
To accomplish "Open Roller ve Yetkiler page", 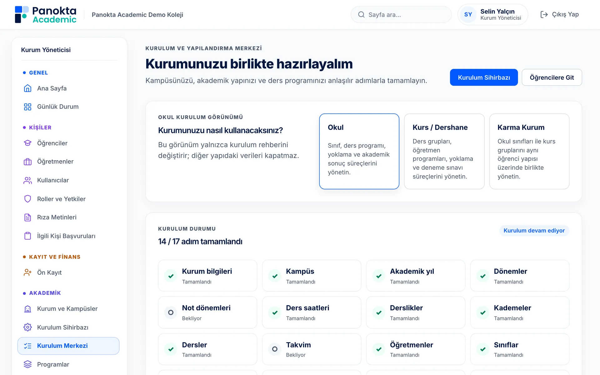I will pos(68,199).
